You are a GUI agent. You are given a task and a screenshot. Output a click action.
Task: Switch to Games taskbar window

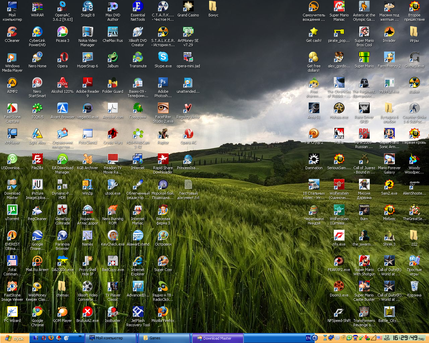164,338
